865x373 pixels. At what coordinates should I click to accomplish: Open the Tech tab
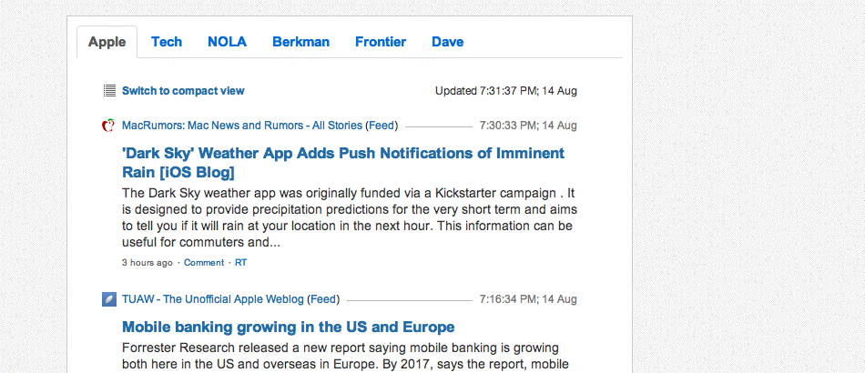point(167,42)
